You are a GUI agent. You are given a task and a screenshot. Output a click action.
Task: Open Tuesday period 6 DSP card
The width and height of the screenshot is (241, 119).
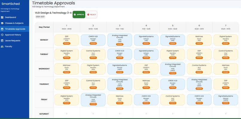(199, 54)
